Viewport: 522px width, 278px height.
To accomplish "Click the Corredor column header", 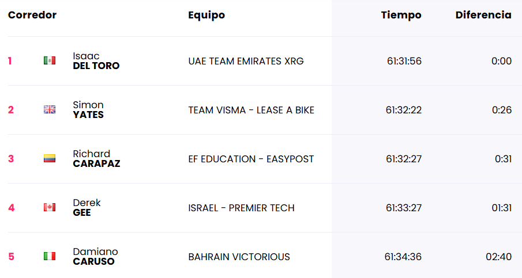I will coord(32,15).
